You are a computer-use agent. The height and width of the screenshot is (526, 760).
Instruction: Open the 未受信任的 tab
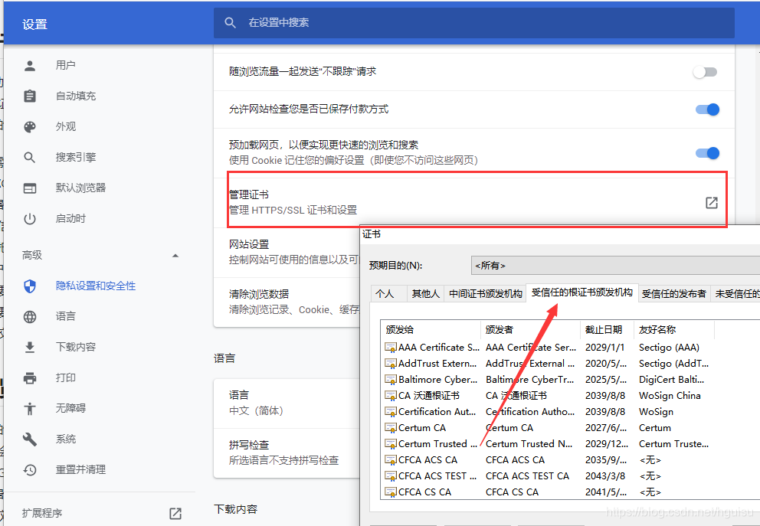click(735, 293)
